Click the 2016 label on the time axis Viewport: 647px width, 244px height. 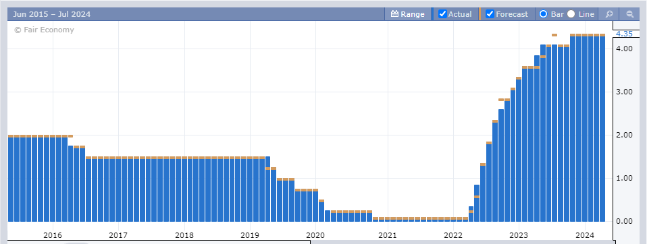53,235
